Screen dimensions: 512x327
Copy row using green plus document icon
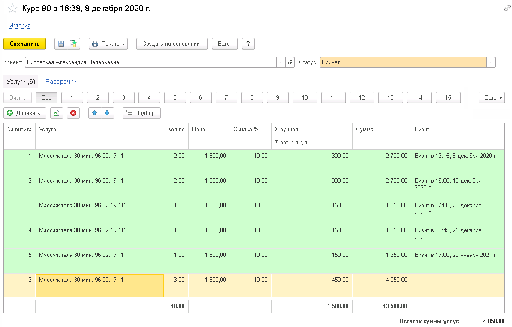click(56, 113)
